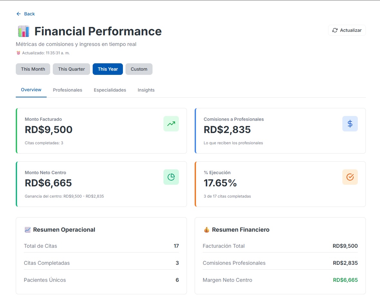
Task: Click the back arrow icon
Action: pos(18,14)
